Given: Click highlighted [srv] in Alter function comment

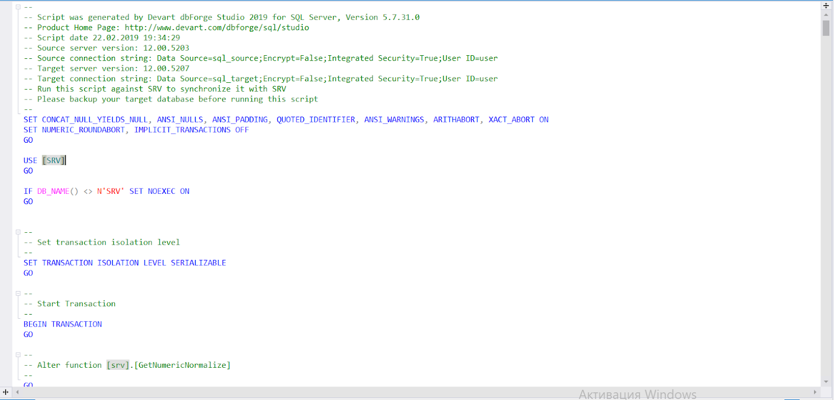Looking at the screenshot, I should point(118,365).
